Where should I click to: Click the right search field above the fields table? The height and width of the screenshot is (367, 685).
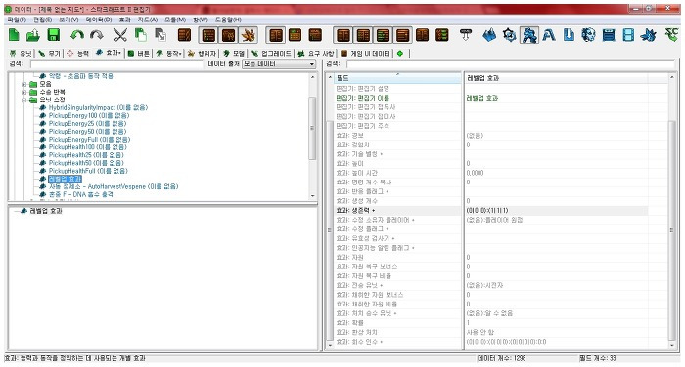(x=510, y=64)
